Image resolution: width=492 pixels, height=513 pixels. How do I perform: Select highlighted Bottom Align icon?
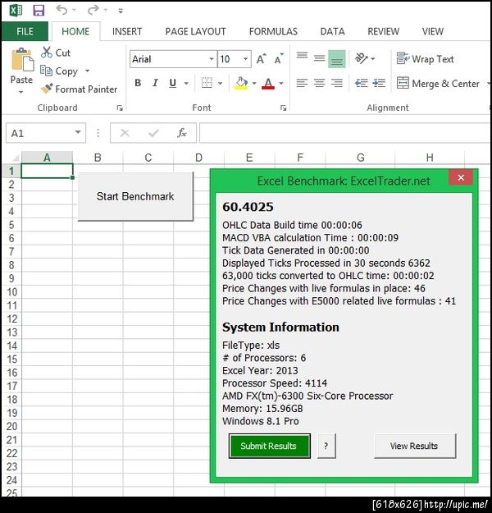click(337, 59)
